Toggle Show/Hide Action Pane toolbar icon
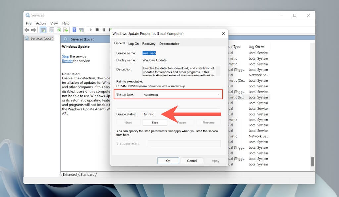The height and width of the screenshot is (197, 339). point(81,30)
